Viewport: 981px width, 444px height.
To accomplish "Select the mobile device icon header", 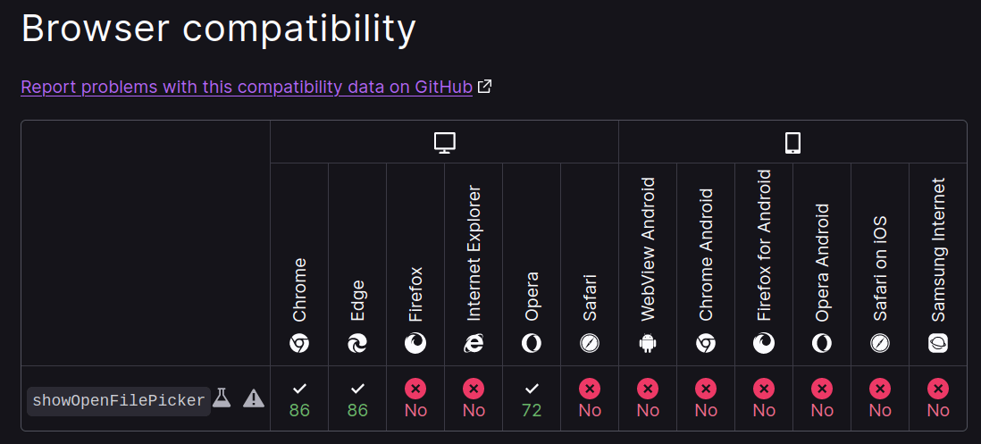I will pos(792,143).
